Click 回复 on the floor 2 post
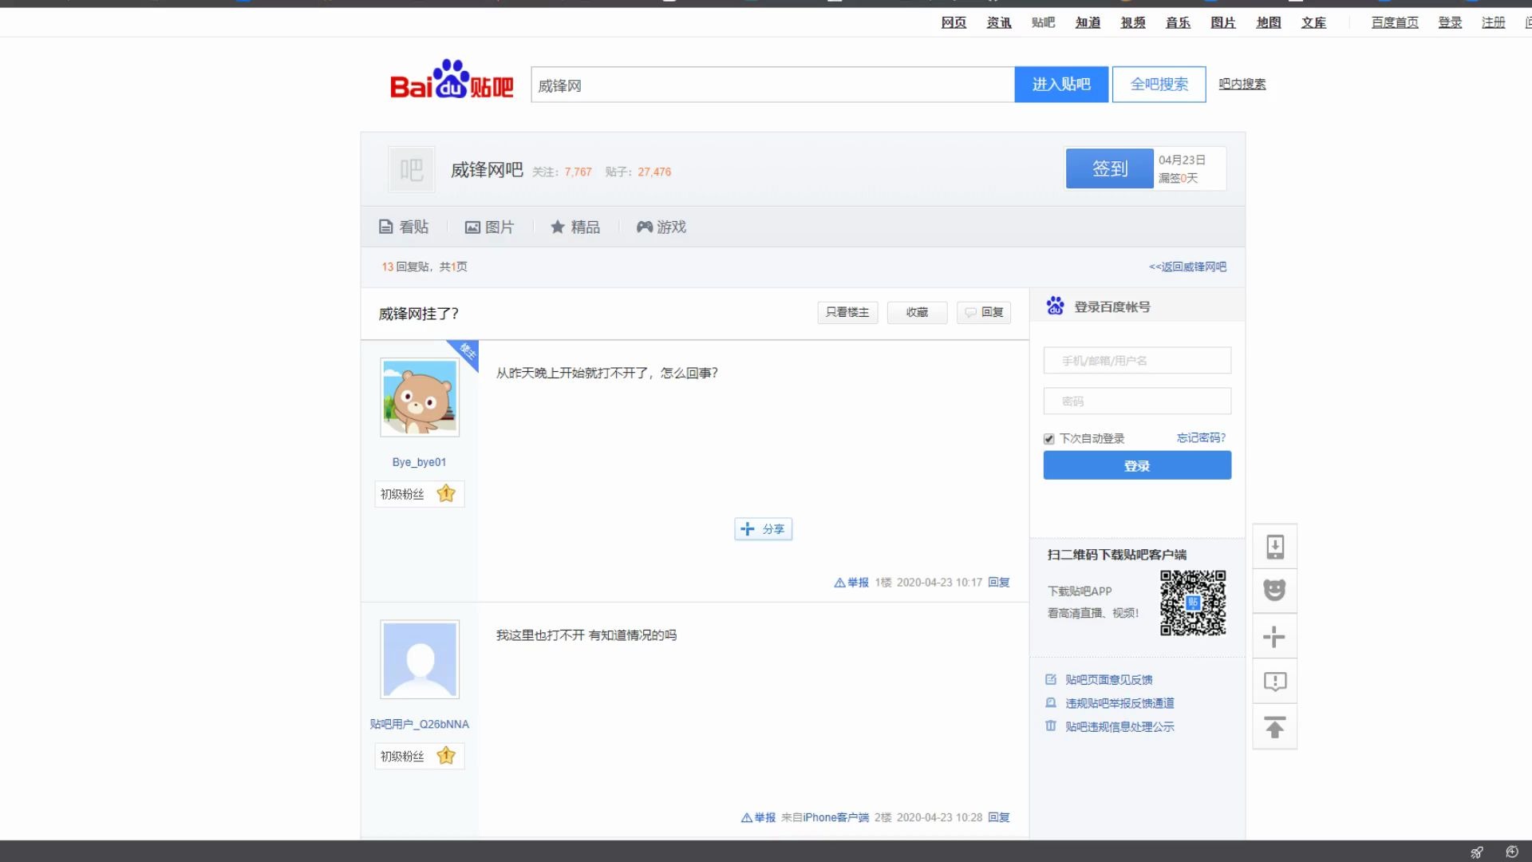 pyautogui.click(x=999, y=817)
